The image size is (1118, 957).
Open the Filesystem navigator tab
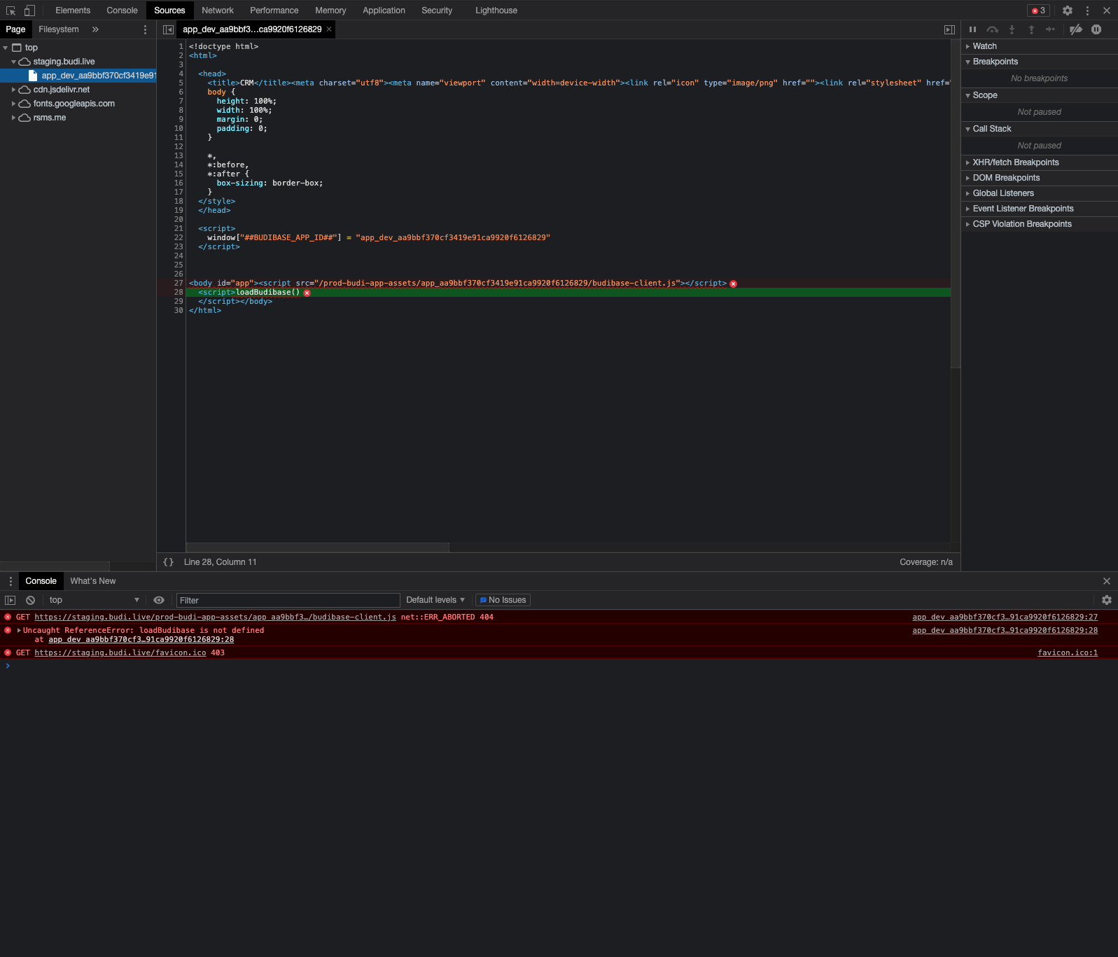[59, 29]
